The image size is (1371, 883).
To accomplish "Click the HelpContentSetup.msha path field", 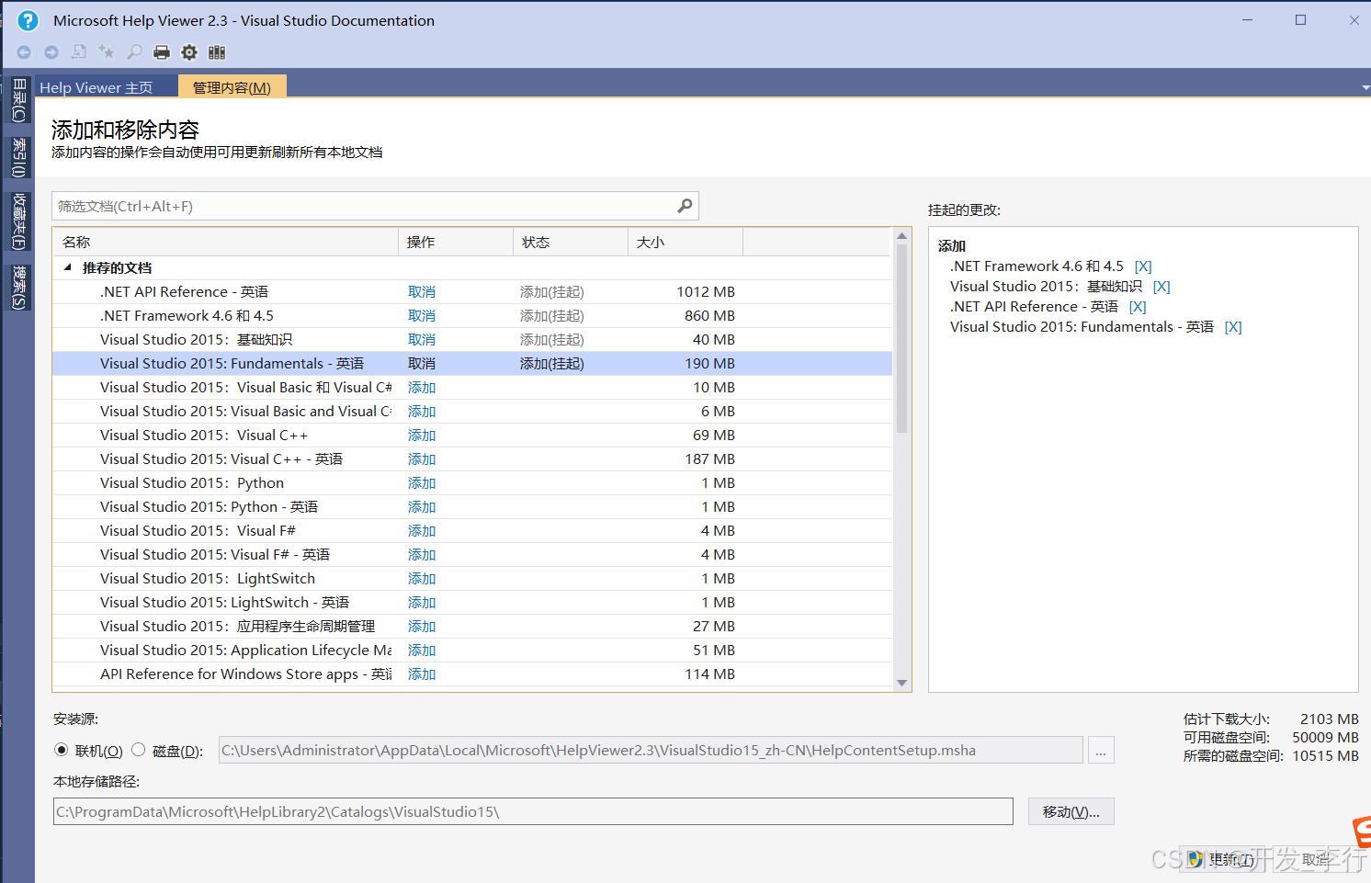I will click(x=651, y=750).
